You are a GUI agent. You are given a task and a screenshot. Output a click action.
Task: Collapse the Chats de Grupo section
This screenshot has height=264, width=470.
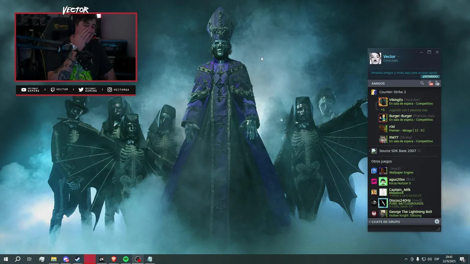tap(370, 222)
